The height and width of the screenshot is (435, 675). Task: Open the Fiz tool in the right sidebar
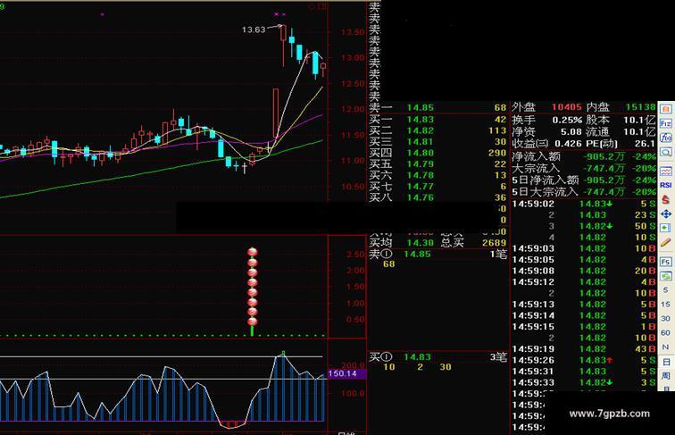tap(665, 123)
